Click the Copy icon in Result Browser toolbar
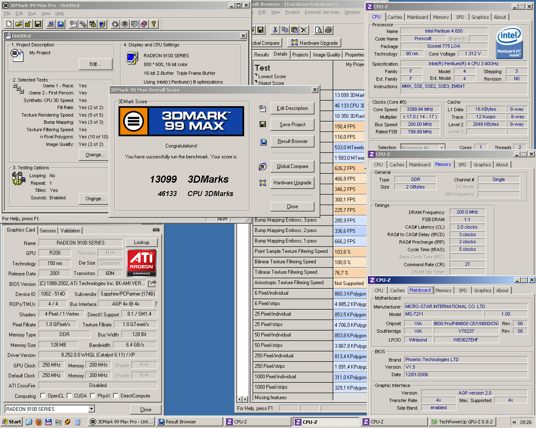This screenshot has width=536, height=428. pyautogui.click(x=285, y=30)
